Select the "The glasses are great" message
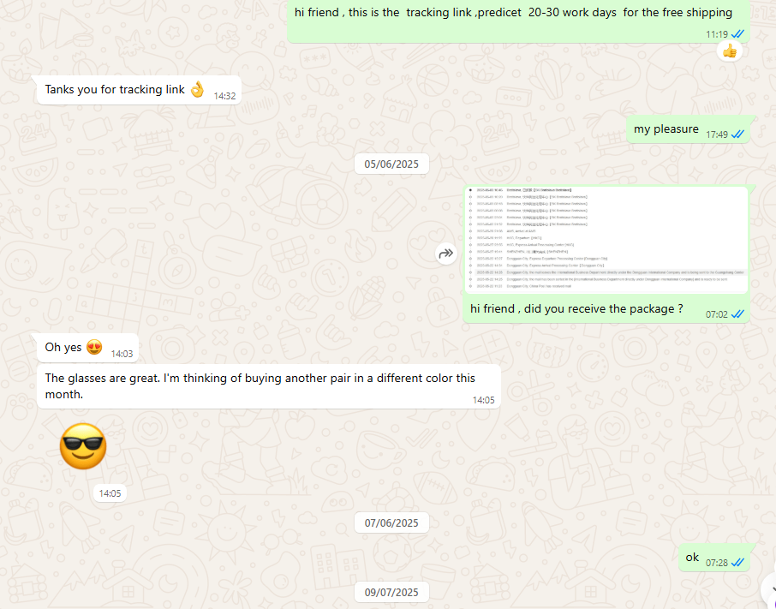Image resolution: width=776 pixels, height=609 pixels. 260,385
